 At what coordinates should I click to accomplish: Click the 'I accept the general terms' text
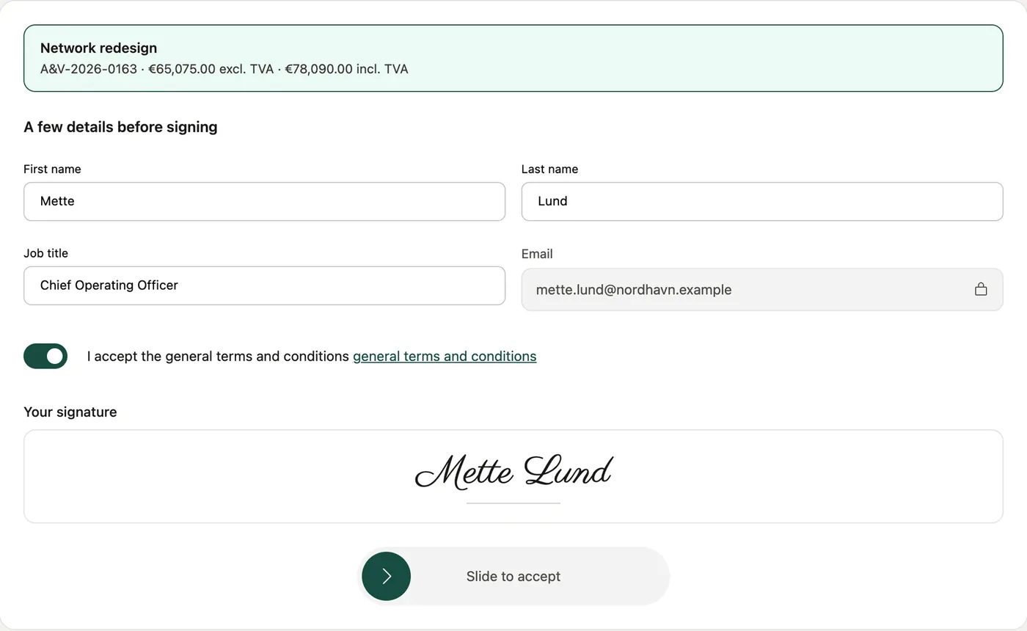click(x=218, y=356)
